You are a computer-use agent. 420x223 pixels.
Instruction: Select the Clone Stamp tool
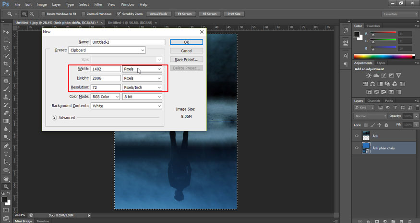click(6, 97)
